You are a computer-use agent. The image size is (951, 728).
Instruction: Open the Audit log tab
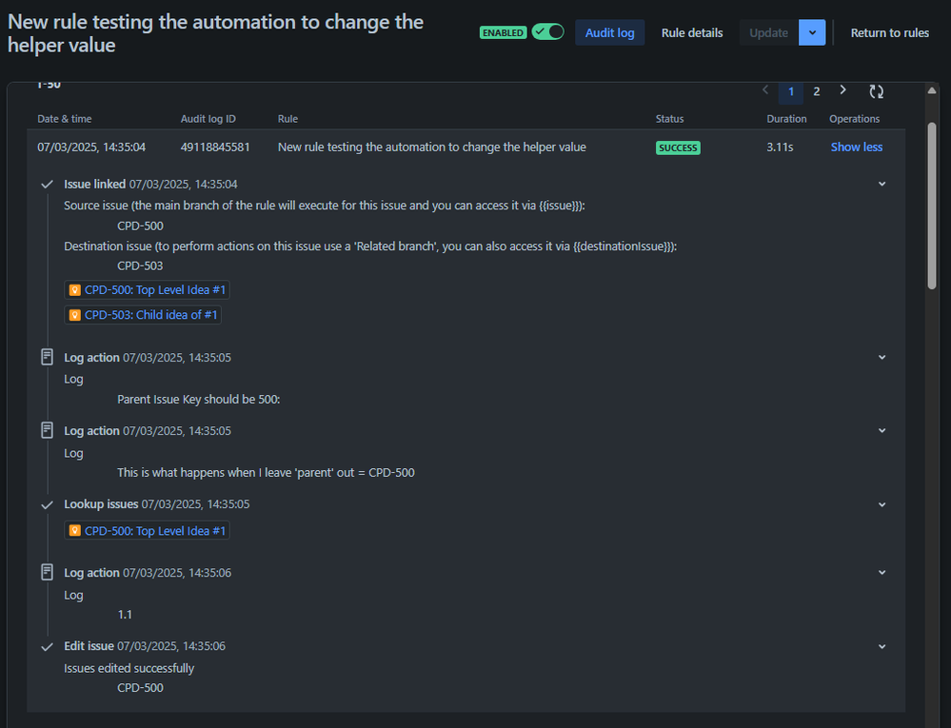(x=609, y=32)
